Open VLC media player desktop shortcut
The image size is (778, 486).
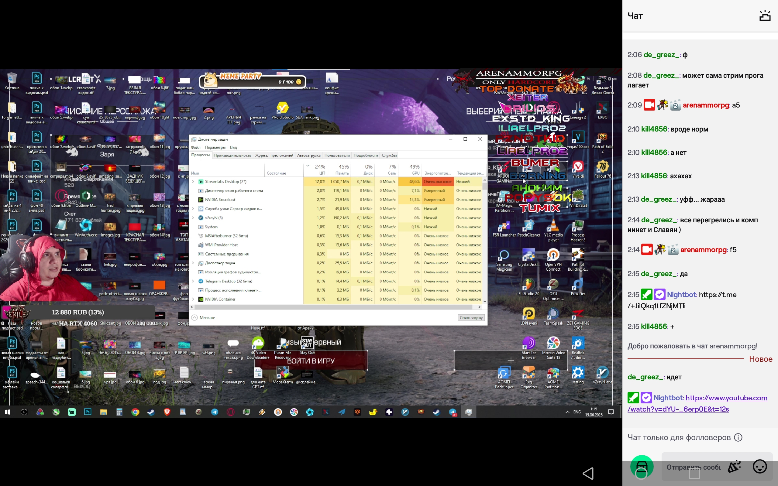(x=553, y=230)
